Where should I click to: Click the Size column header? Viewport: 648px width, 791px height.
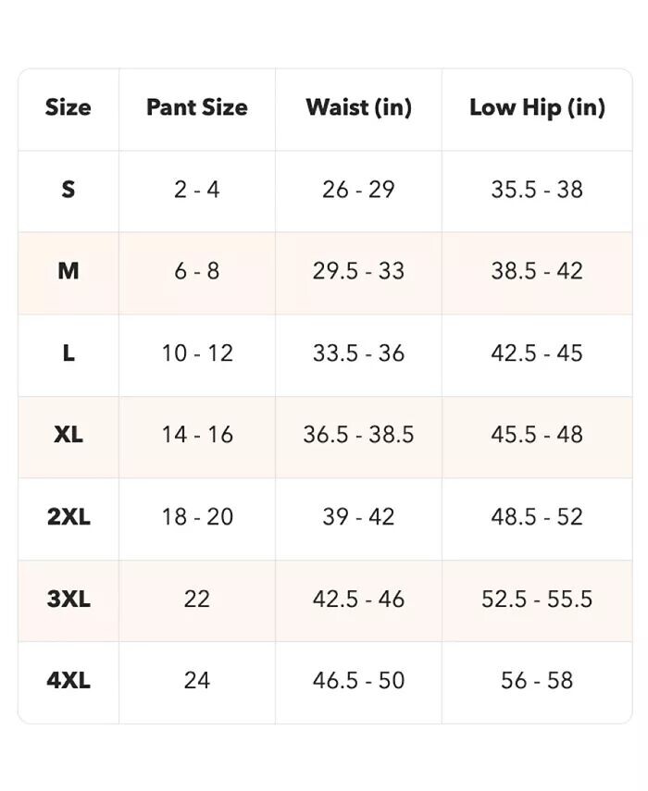click(x=69, y=107)
